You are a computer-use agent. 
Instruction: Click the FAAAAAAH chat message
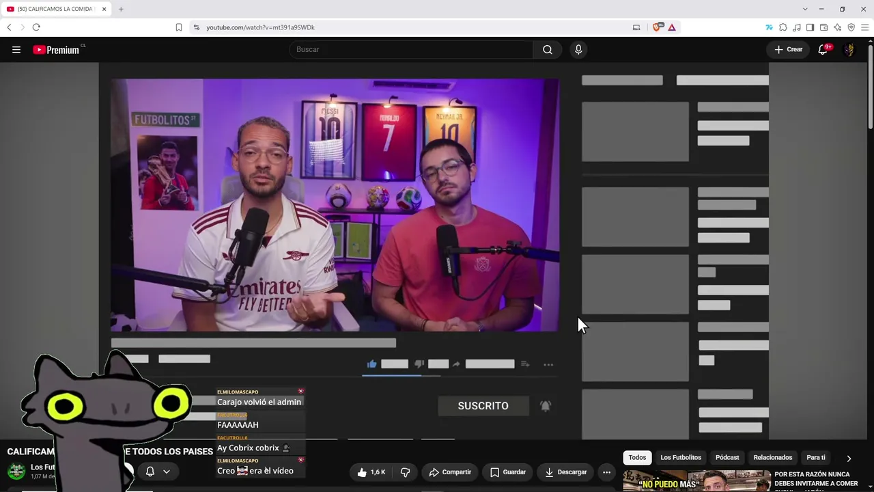(x=238, y=425)
